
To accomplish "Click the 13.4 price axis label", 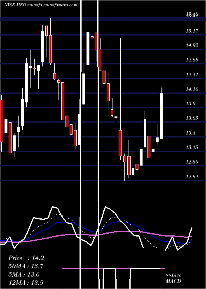I will point(191,133).
